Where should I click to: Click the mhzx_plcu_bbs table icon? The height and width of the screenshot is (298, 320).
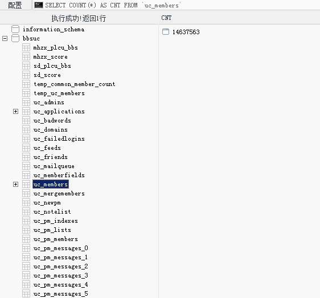pos(26,48)
